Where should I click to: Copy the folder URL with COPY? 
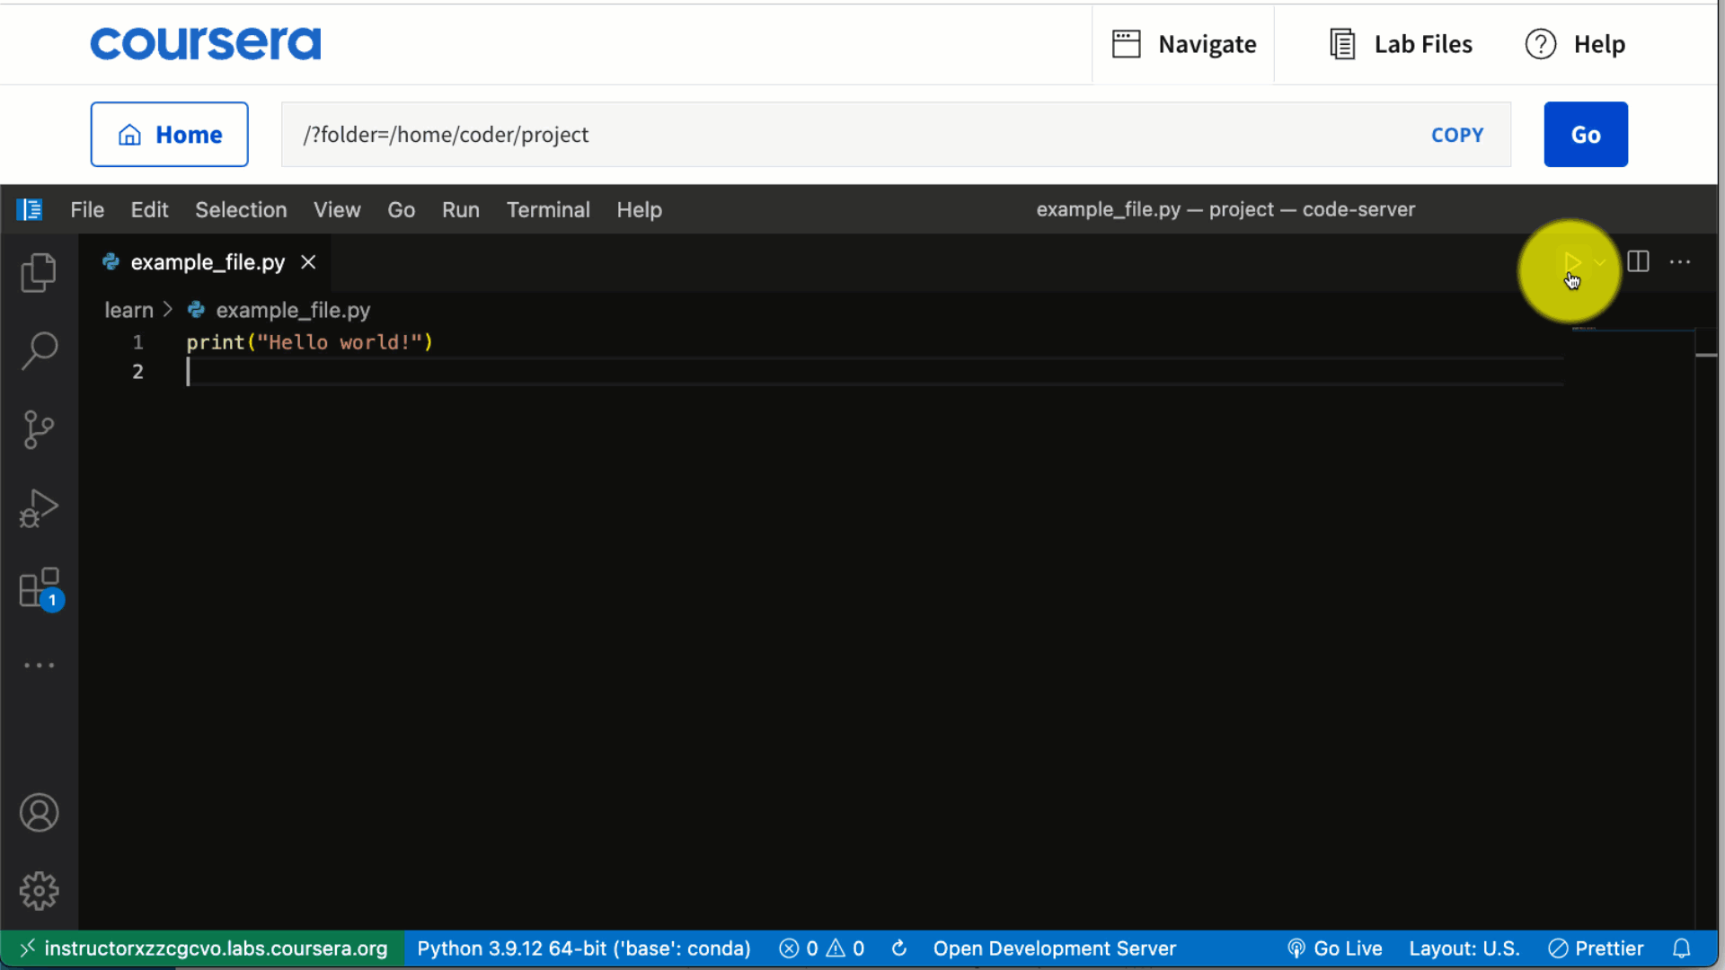[1457, 135]
